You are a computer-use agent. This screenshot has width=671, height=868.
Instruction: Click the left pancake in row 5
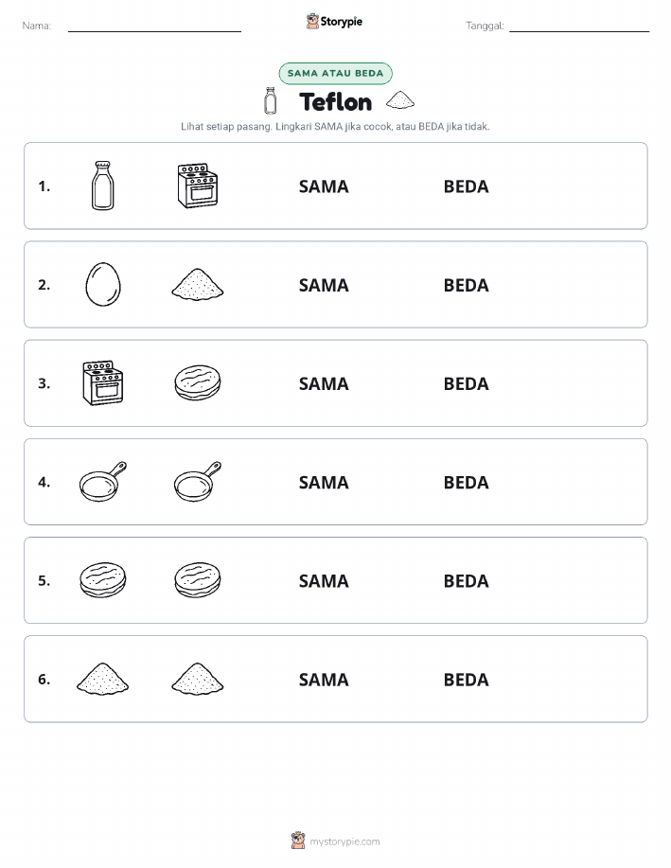(x=103, y=579)
